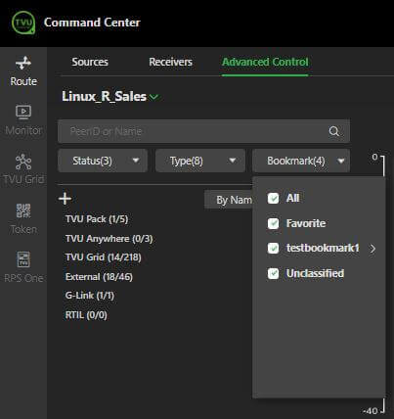Open the Status(3) filter dropdown

click(103, 161)
